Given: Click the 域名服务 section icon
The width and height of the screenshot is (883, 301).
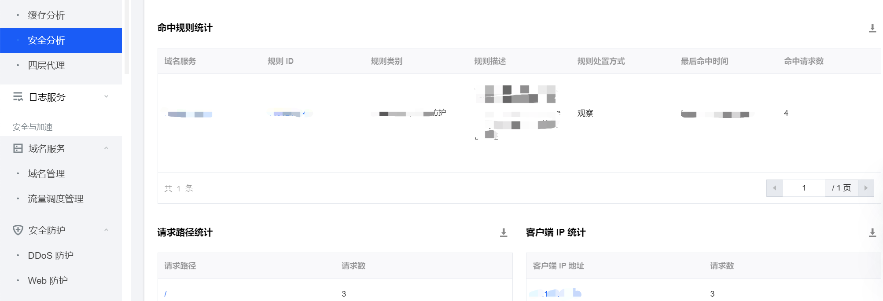Looking at the screenshot, I should (18, 148).
